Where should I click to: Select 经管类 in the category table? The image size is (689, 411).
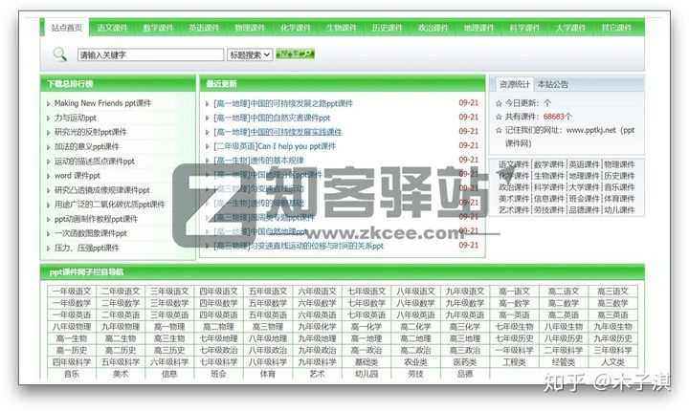564,362
